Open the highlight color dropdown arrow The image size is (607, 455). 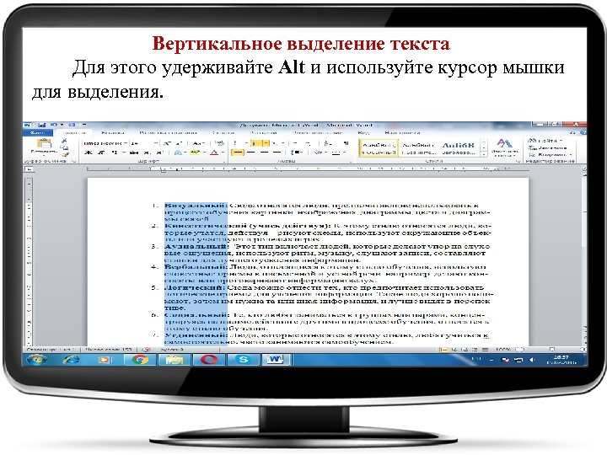tap(202, 153)
